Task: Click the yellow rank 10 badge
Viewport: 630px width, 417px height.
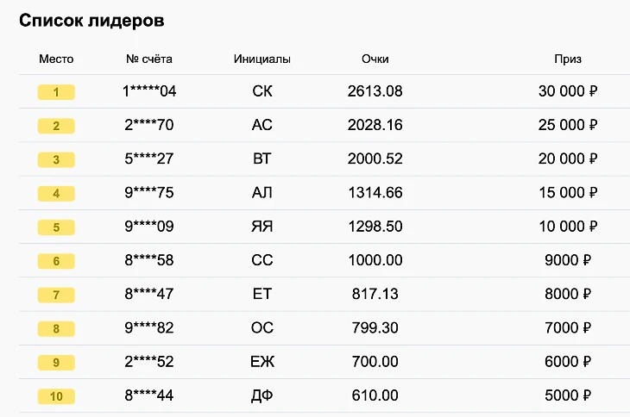Action: 56,396
